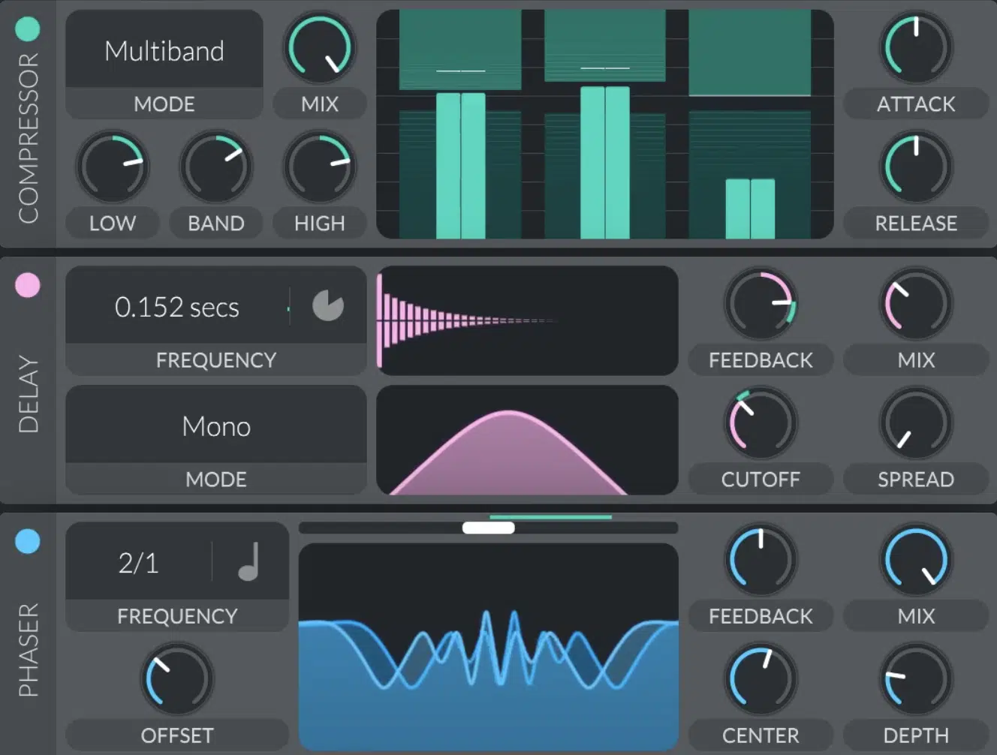The image size is (997, 755).
Task: Click the DELAY vertical section label
Action: pyautogui.click(x=28, y=394)
